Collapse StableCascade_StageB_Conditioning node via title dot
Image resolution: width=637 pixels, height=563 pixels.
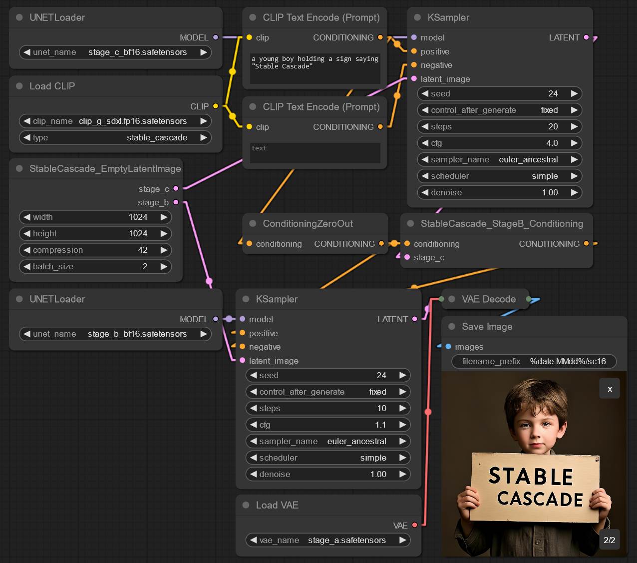(x=410, y=223)
